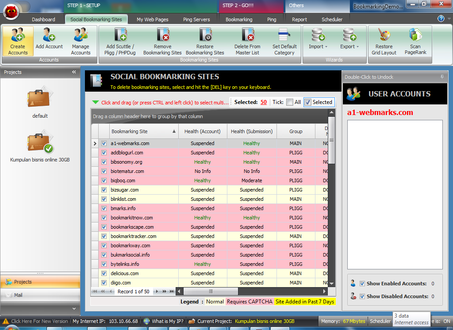Image resolution: width=453 pixels, height=330 pixels.
Task: Go to next record in navigator
Action: [157, 291]
